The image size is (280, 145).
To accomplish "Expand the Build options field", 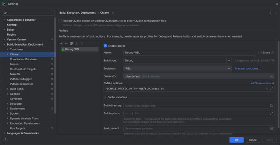I will pos(272,113).
